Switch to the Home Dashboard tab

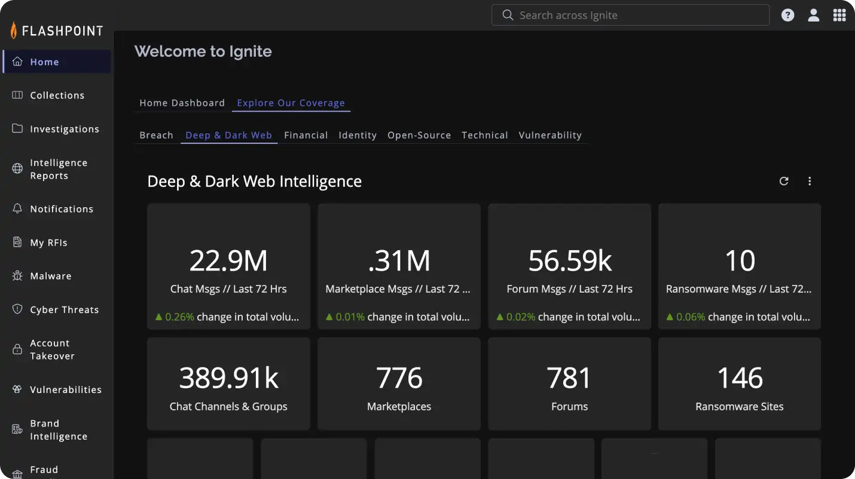(182, 103)
